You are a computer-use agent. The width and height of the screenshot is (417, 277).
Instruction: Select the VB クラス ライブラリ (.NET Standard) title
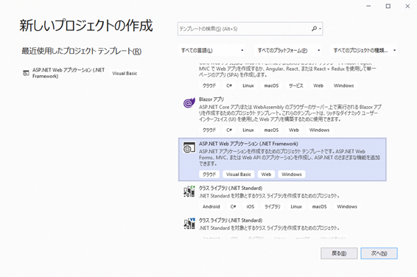[x=231, y=220]
